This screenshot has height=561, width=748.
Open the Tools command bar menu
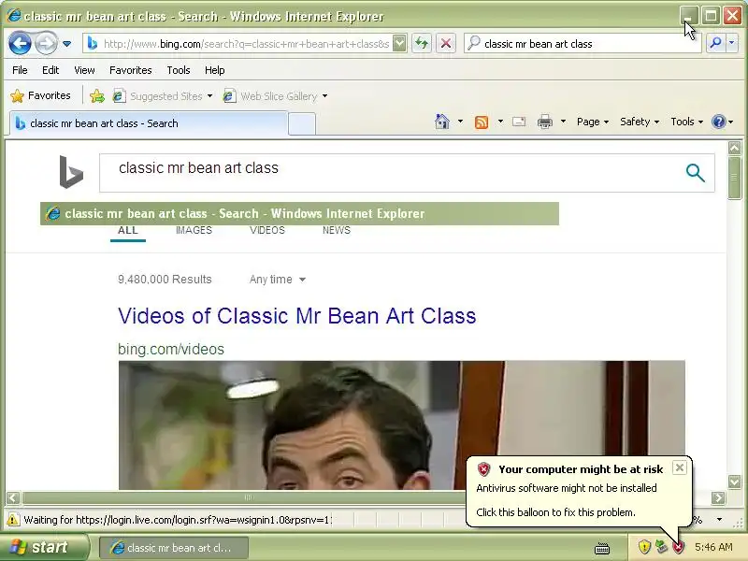(x=687, y=122)
